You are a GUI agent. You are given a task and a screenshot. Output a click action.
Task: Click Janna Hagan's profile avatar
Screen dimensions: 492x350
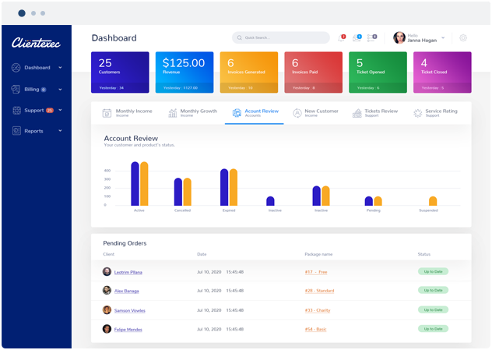click(399, 37)
